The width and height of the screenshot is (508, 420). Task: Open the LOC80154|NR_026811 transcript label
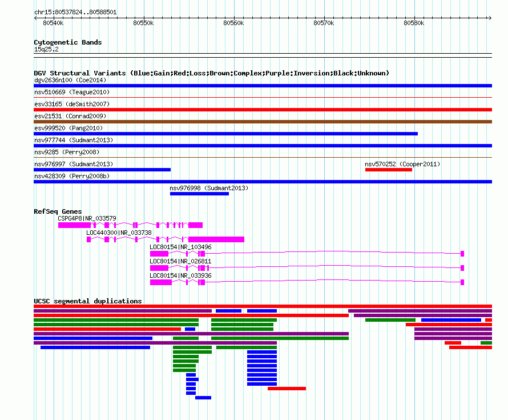click(x=180, y=261)
